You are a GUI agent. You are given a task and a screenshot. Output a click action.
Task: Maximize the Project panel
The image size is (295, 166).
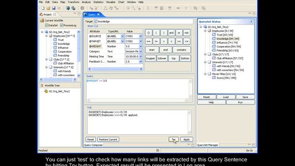[79, 14]
